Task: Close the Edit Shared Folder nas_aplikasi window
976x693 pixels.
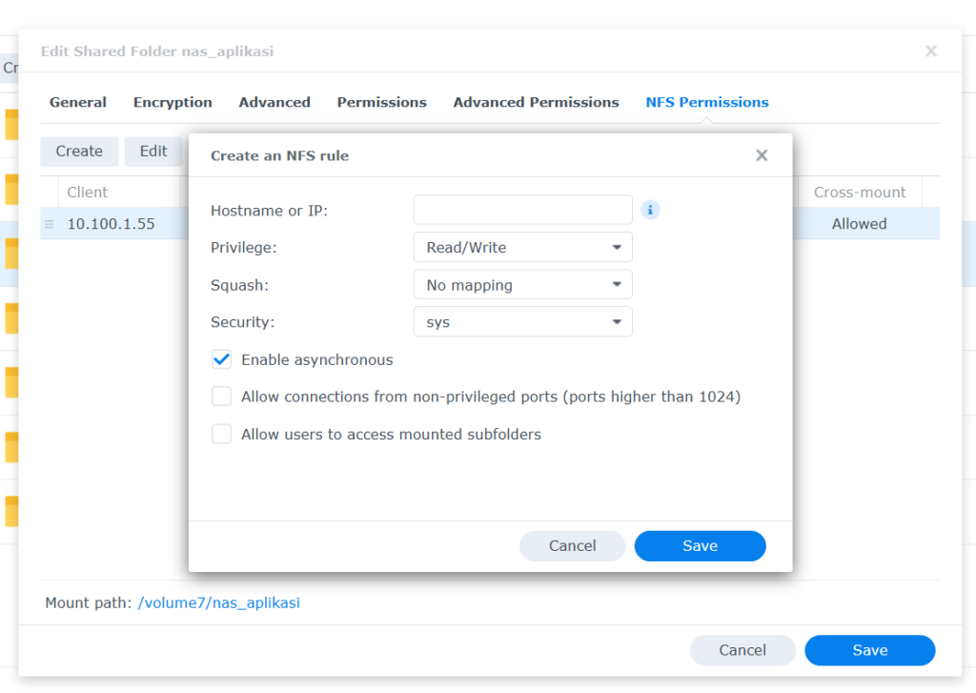Action: 930,51
